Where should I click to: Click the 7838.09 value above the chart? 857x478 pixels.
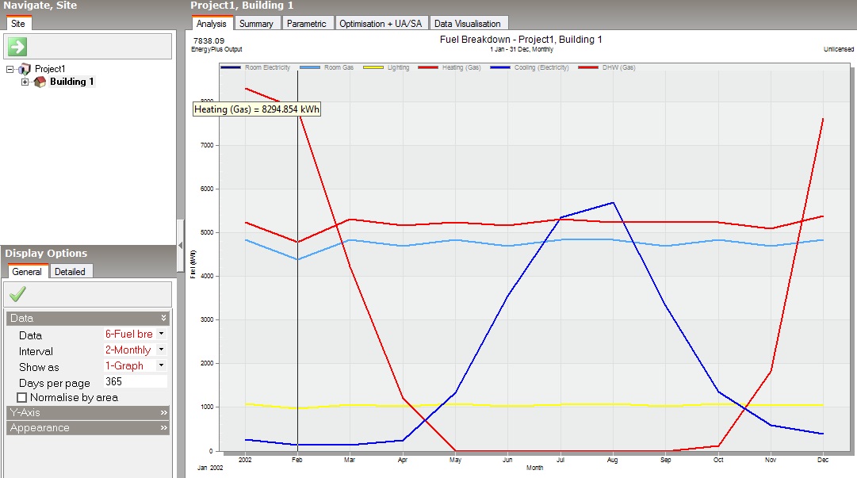[209, 40]
